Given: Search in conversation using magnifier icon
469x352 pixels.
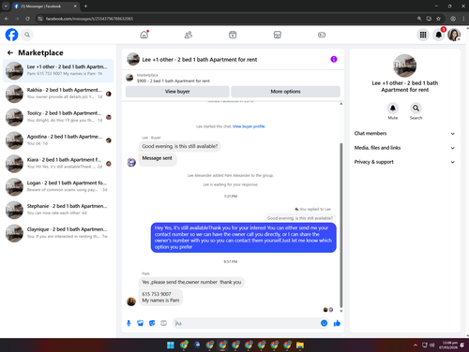Looking at the screenshot, I should 416,109.
